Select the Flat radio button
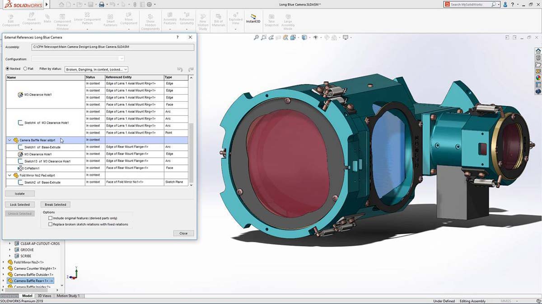Image resolution: width=542 pixels, height=304 pixels. (x=25, y=68)
